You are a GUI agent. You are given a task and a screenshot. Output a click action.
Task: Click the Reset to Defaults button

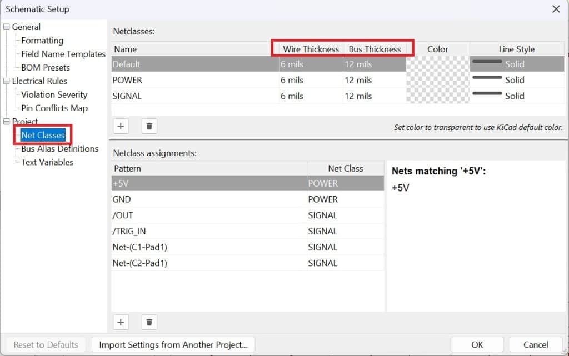click(x=46, y=344)
